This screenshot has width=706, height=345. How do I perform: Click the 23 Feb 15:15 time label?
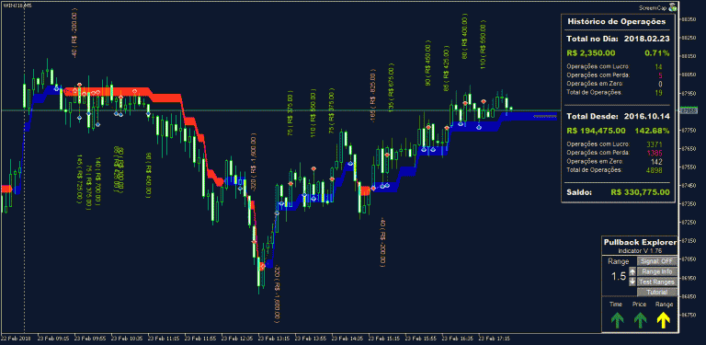[x=384, y=338]
